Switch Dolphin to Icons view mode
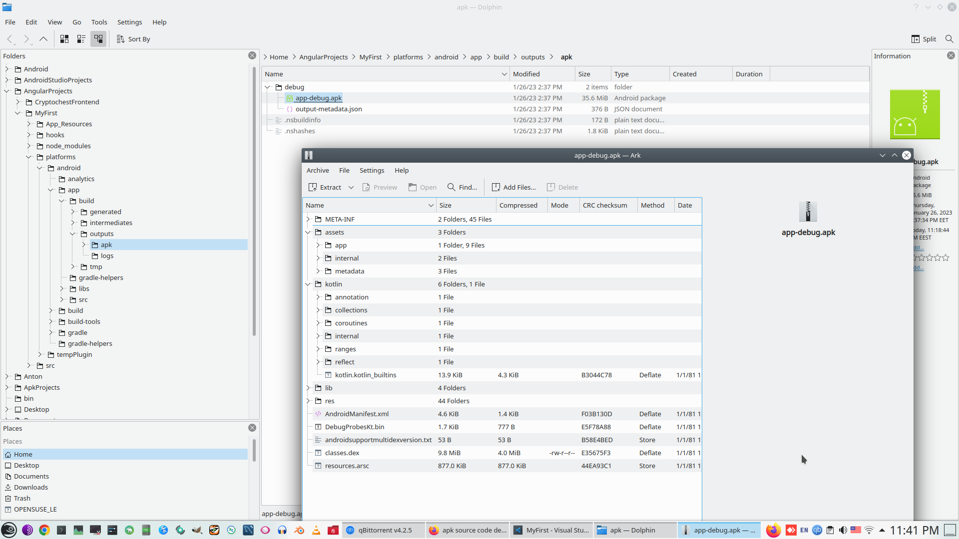 click(64, 39)
